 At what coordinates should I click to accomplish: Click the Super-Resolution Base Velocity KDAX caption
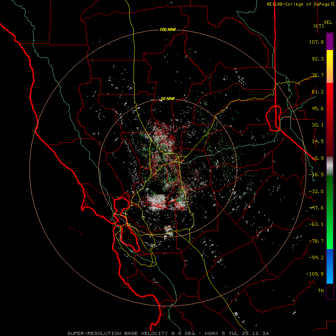168,333
